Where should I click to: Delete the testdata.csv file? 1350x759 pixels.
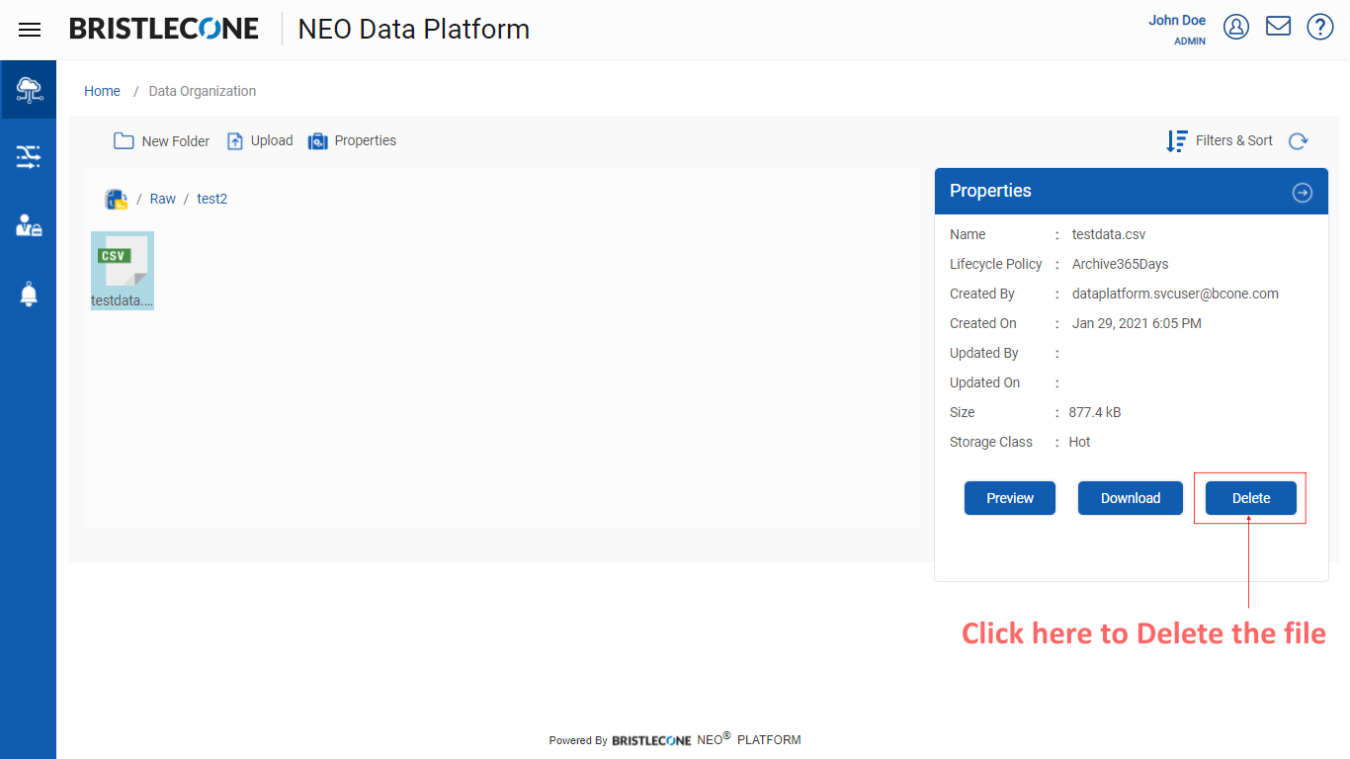click(1251, 498)
